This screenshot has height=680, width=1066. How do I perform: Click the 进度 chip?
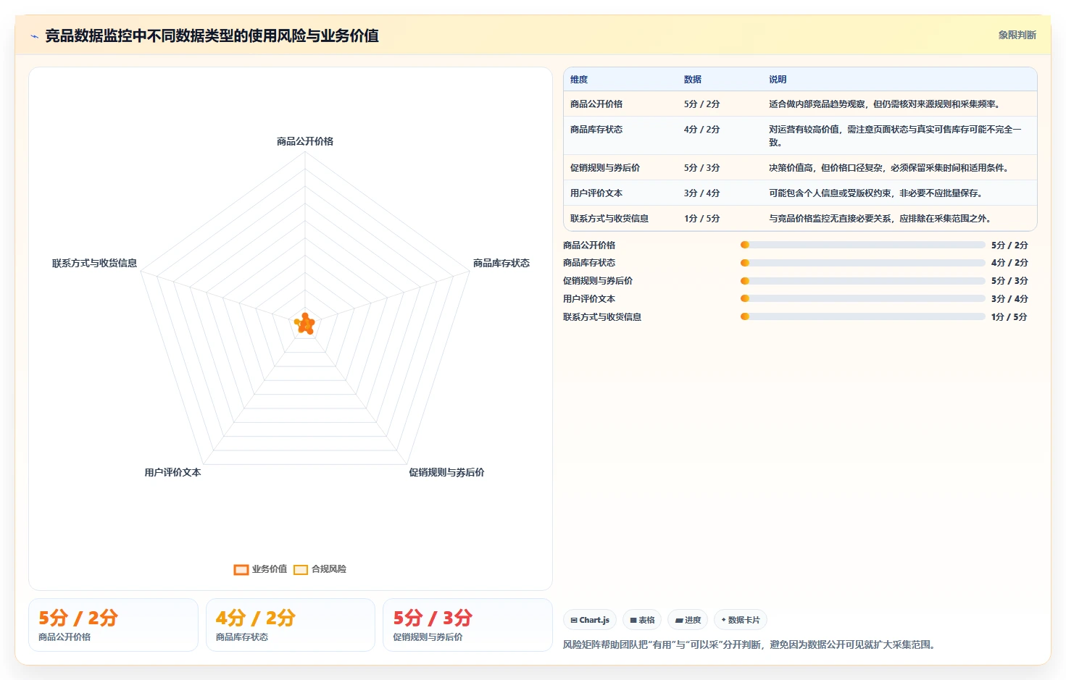(x=688, y=620)
